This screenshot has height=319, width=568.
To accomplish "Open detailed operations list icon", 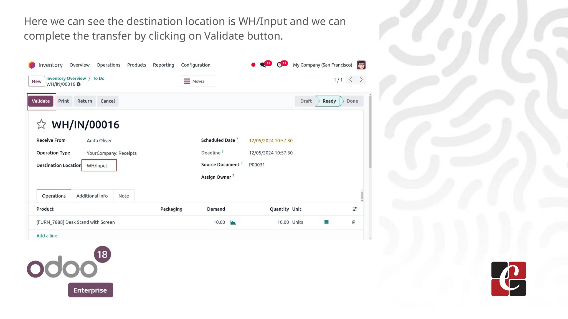I will (326, 222).
